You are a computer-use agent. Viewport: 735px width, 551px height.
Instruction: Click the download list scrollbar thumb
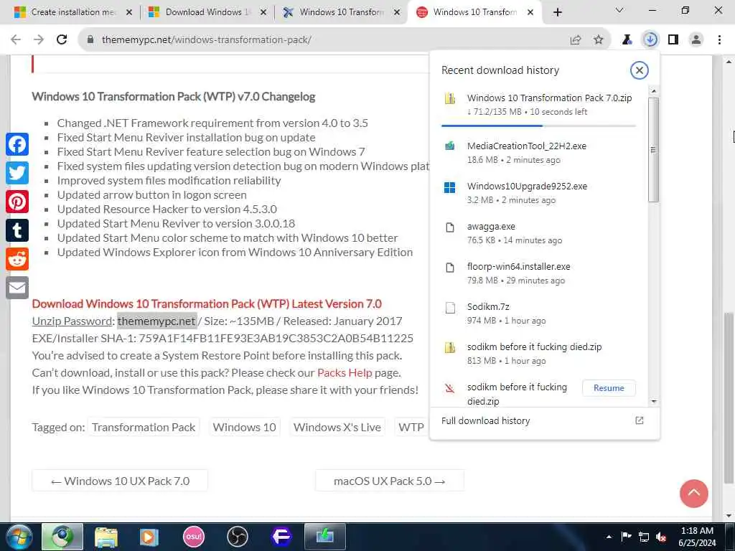click(653, 150)
